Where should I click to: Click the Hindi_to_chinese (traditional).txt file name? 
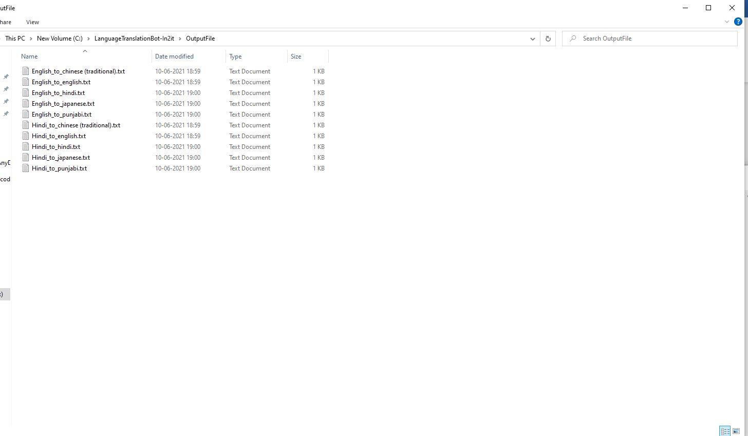tap(76, 125)
